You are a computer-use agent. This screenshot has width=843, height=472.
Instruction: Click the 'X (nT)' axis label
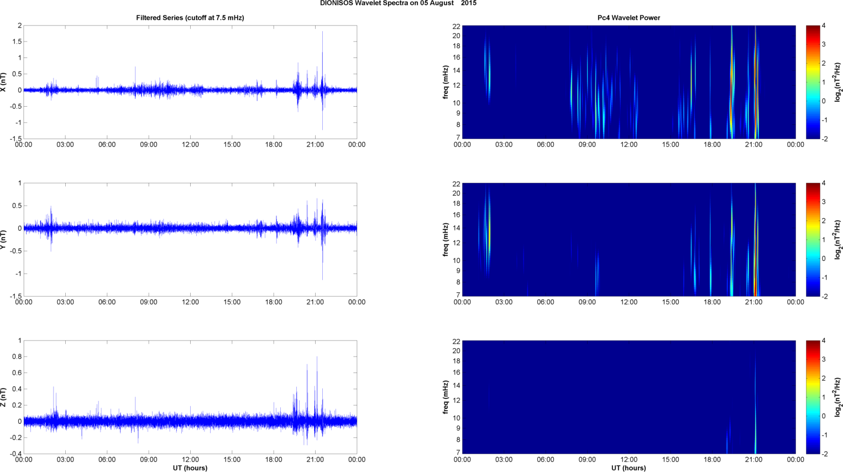tap(4, 82)
